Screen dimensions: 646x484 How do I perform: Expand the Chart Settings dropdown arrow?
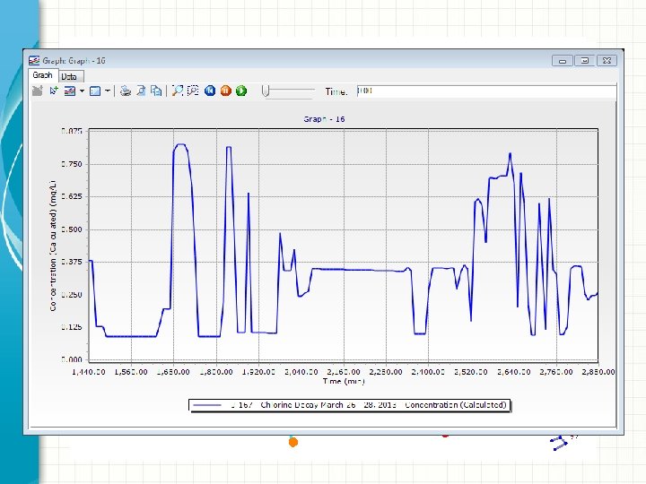click(108, 91)
